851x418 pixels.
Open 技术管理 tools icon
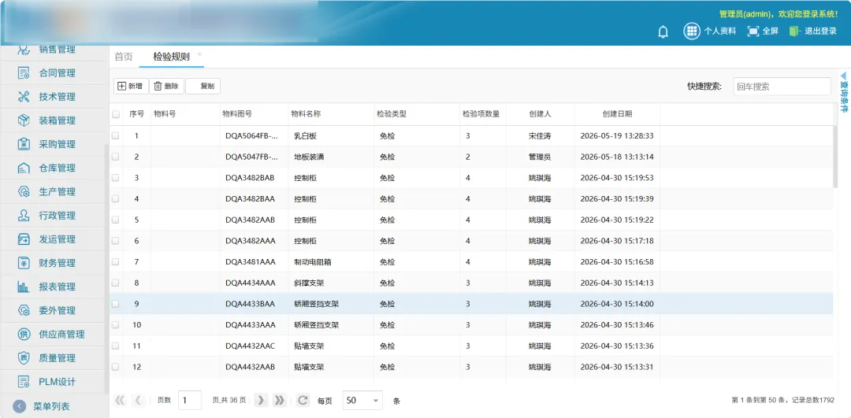point(24,97)
